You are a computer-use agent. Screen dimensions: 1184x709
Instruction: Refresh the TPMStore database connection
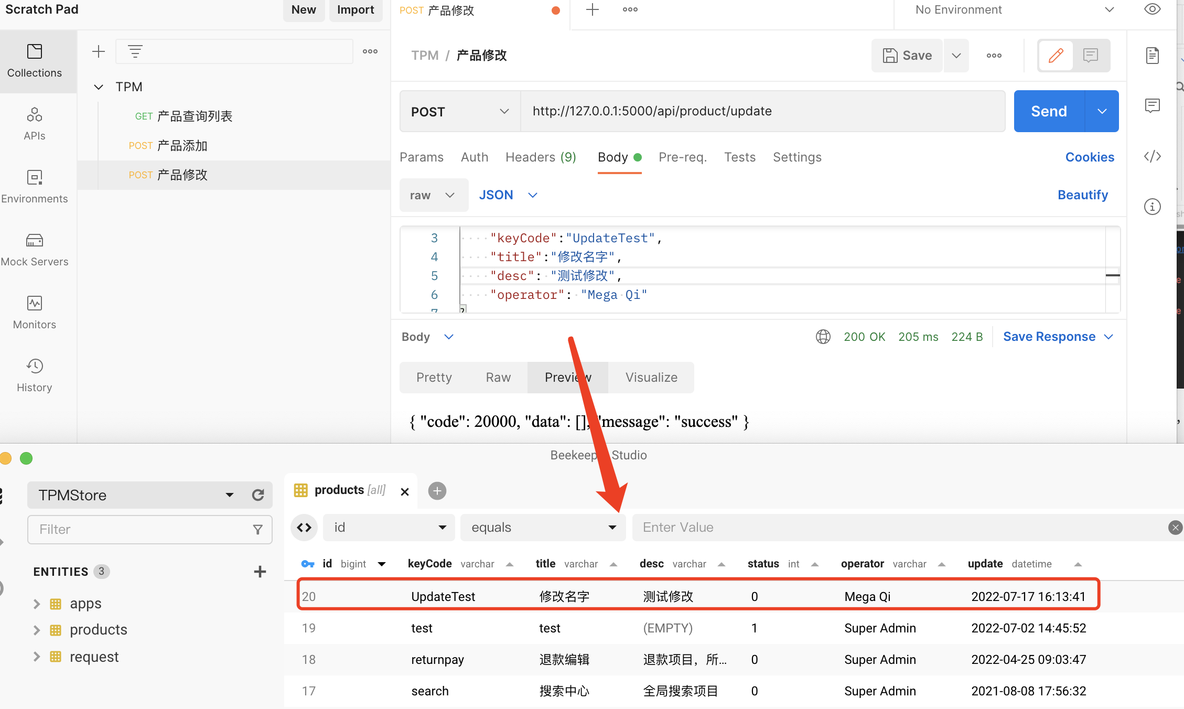coord(257,495)
